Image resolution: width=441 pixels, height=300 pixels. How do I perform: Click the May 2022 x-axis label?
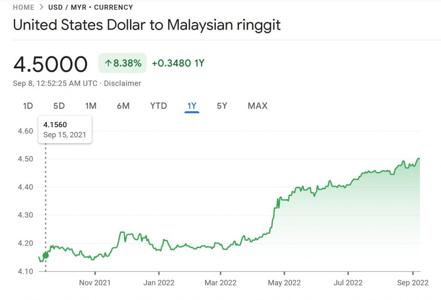pyautogui.click(x=284, y=282)
